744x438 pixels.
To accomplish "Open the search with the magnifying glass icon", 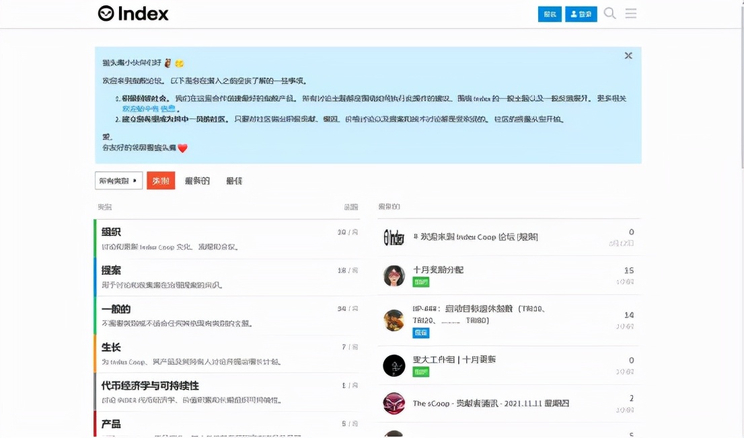I will [609, 13].
